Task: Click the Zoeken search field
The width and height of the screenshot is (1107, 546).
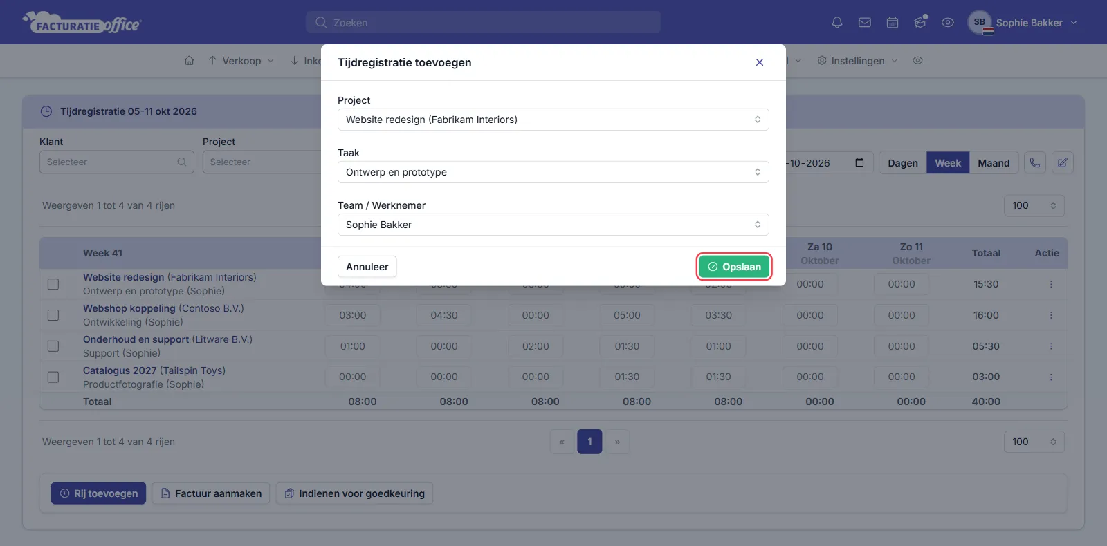Action: point(483,22)
